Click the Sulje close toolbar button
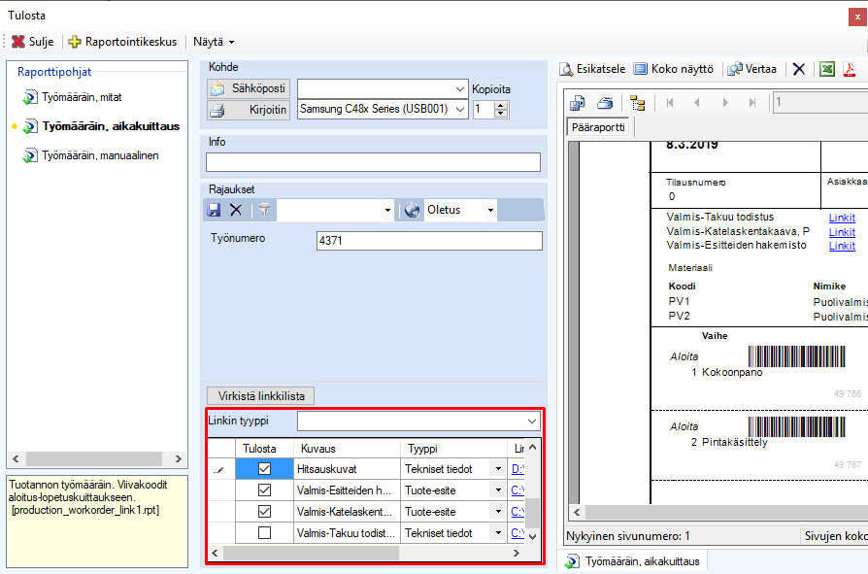The width and height of the screenshot is (868, 574). tap(33, 42)
